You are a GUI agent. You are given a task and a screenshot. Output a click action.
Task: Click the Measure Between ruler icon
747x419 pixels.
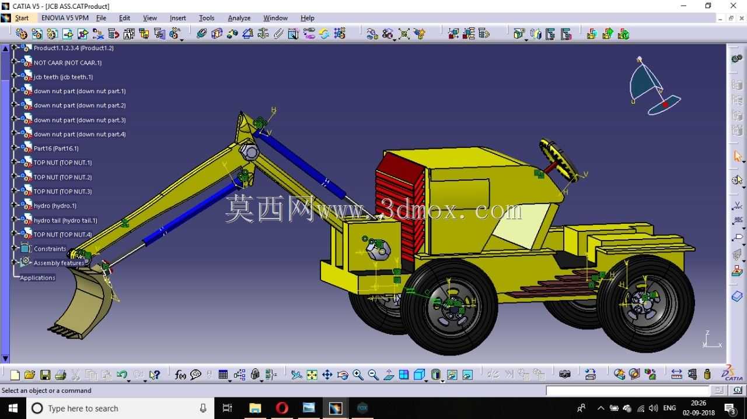(x=676, y=375)
